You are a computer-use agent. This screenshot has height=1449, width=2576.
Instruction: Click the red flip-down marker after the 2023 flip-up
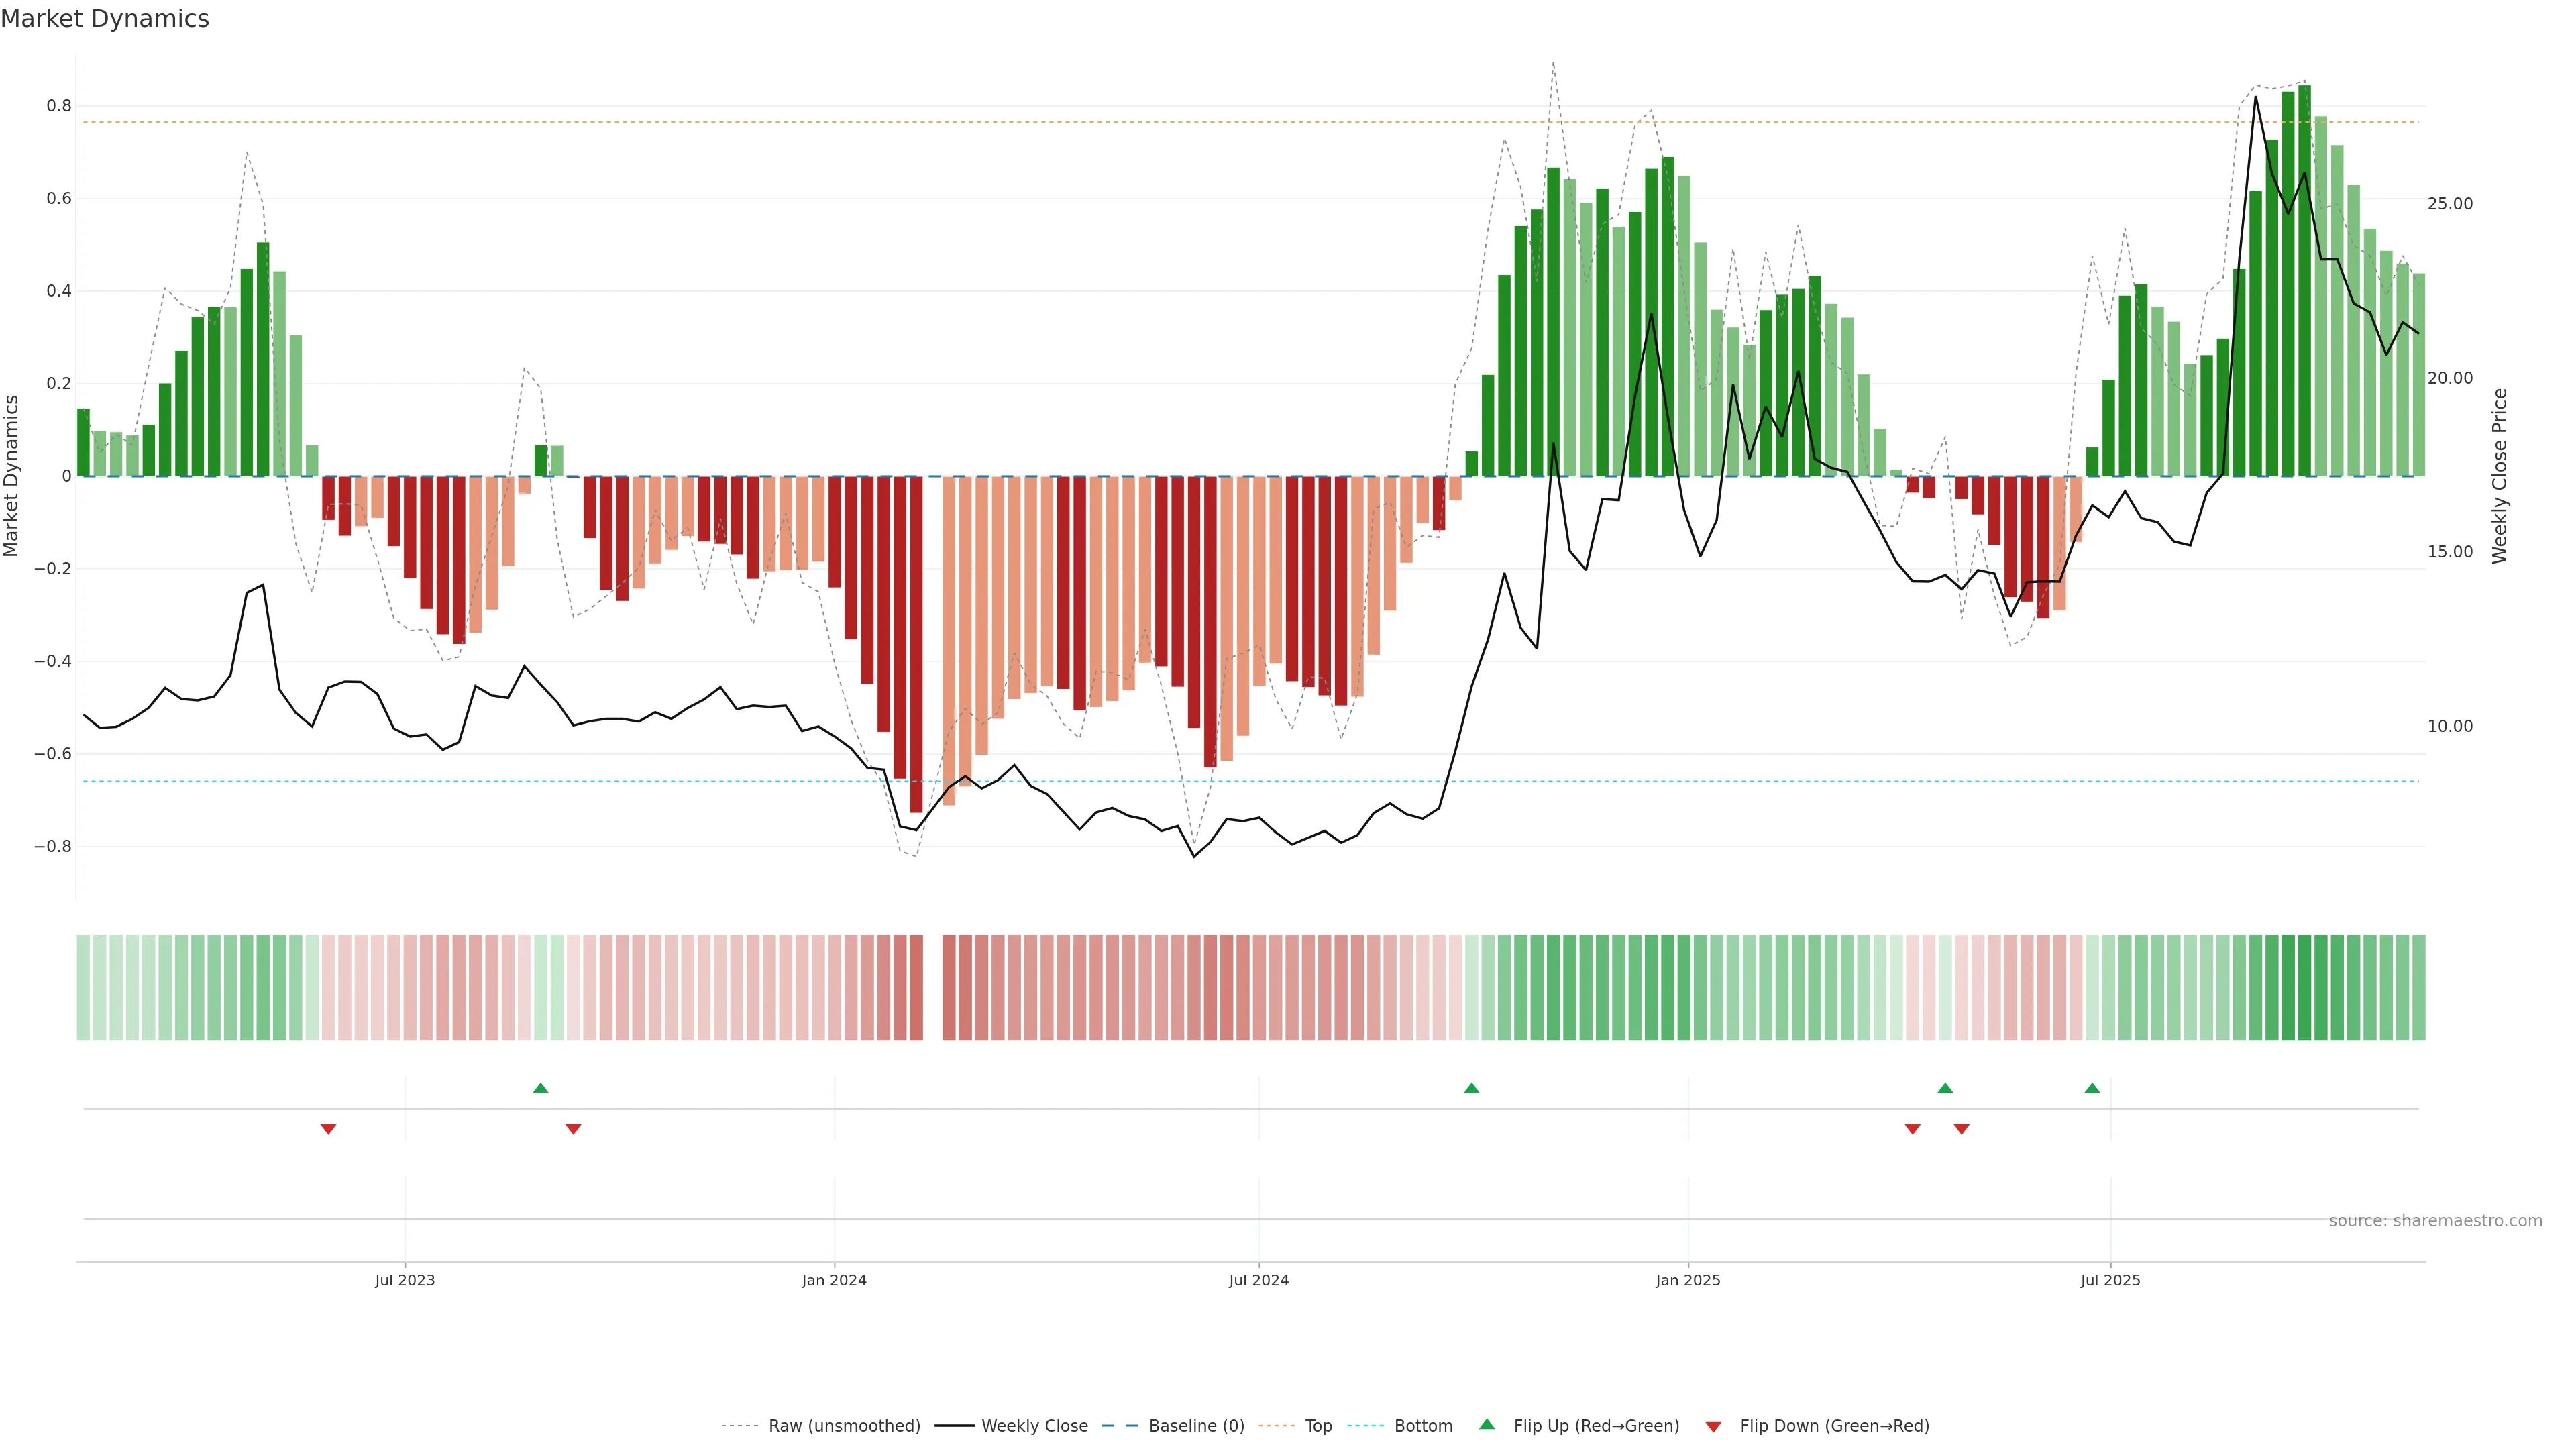point(573,1129)
